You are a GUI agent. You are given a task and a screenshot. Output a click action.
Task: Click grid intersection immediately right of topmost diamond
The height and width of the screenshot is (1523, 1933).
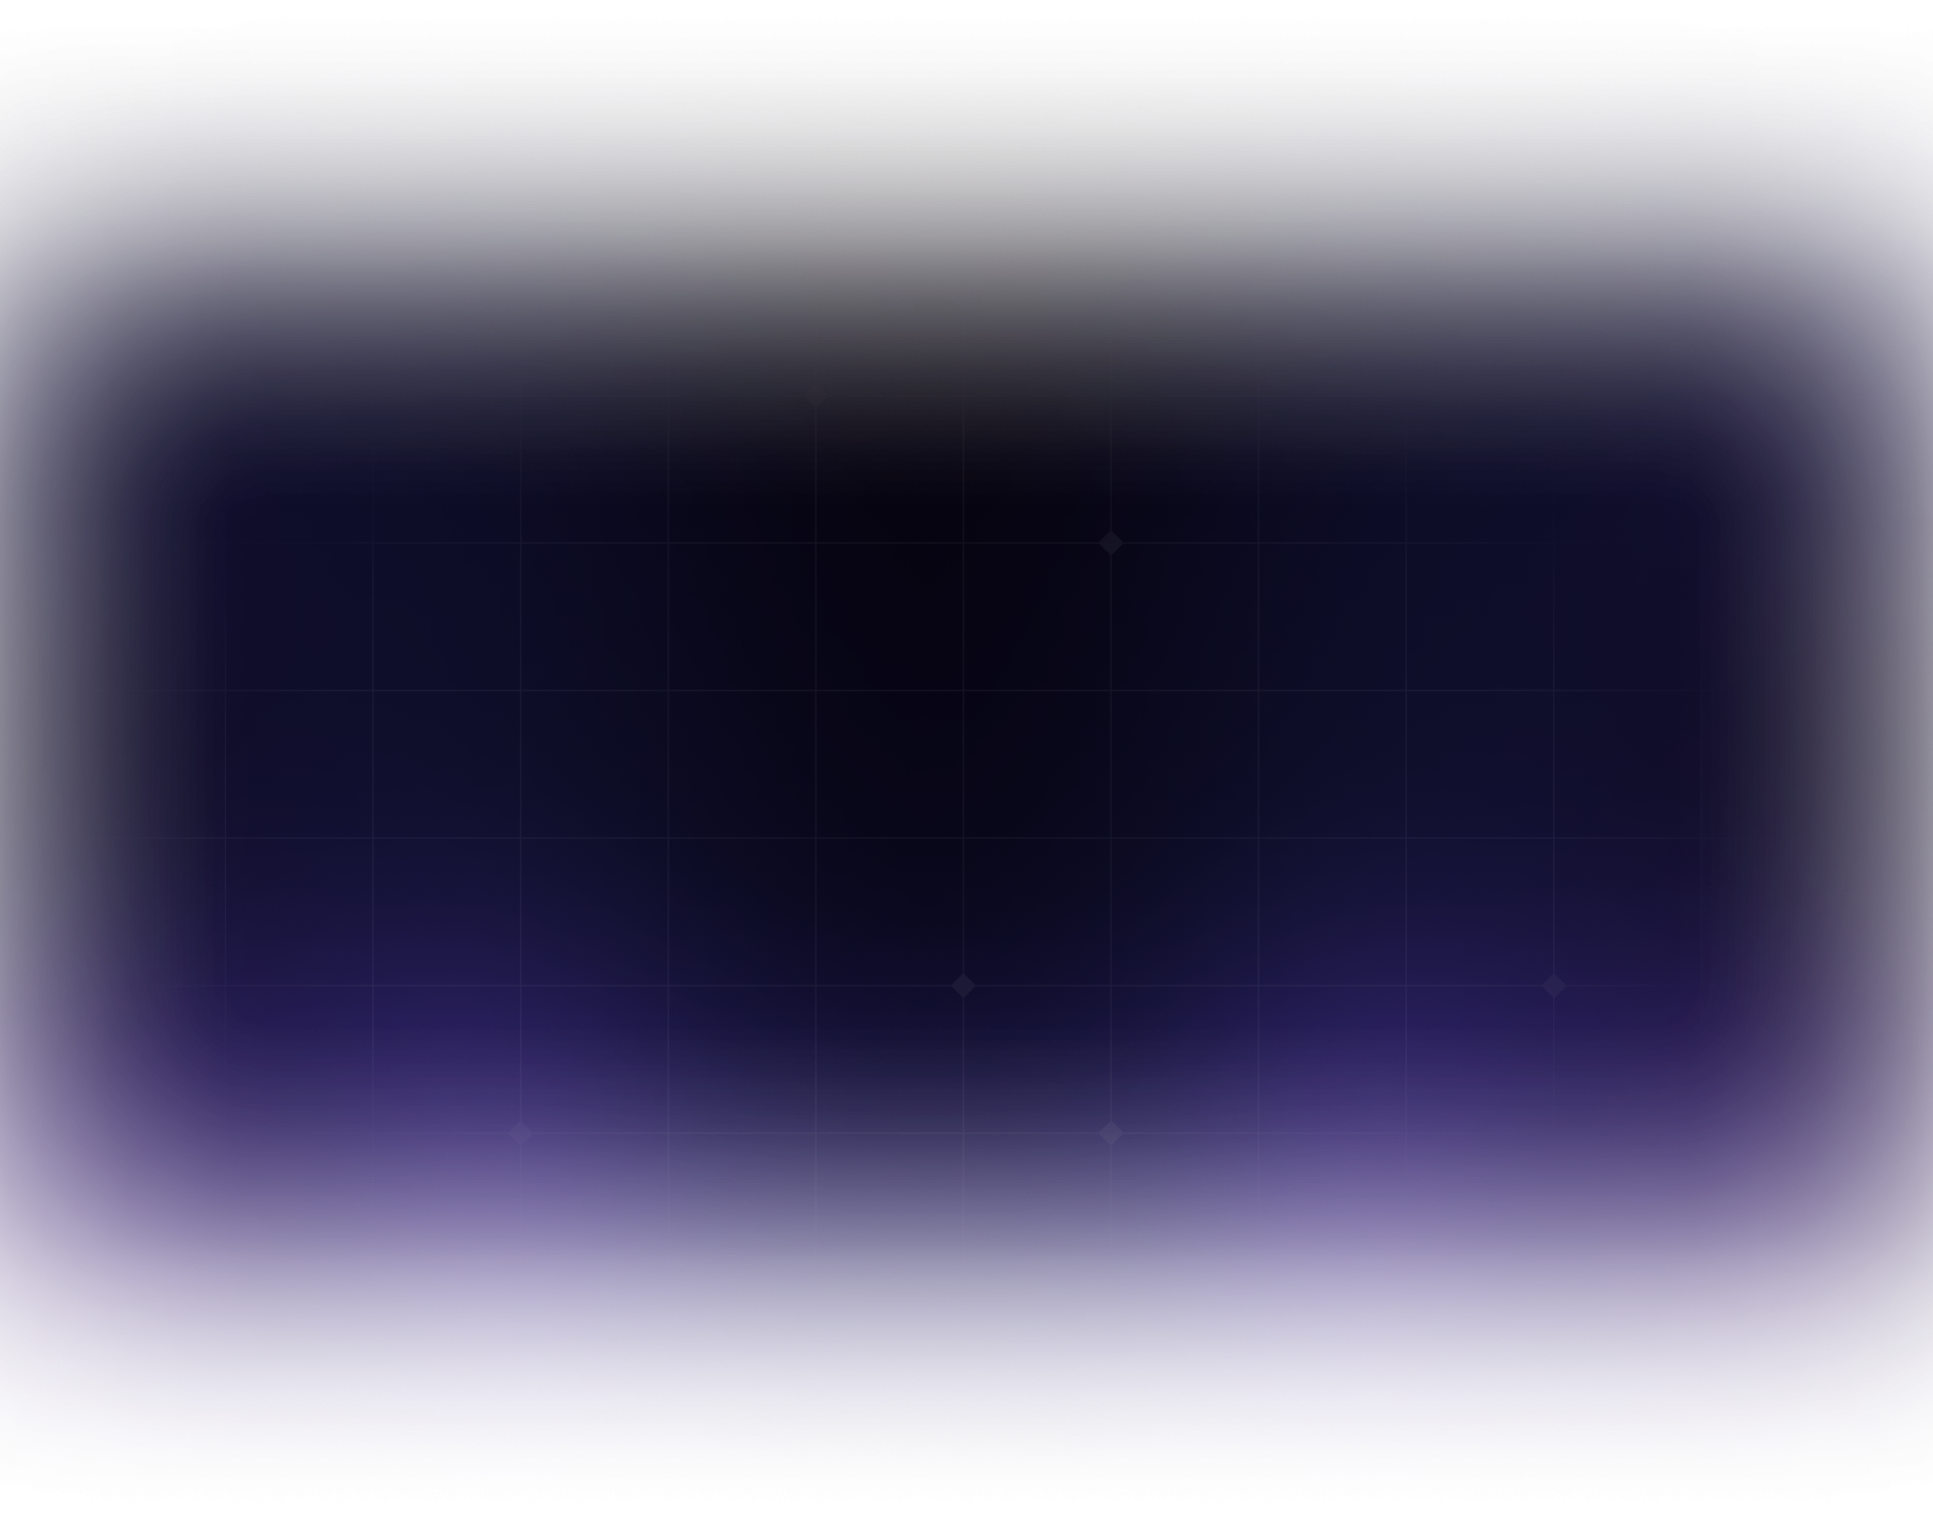[963, 395]
